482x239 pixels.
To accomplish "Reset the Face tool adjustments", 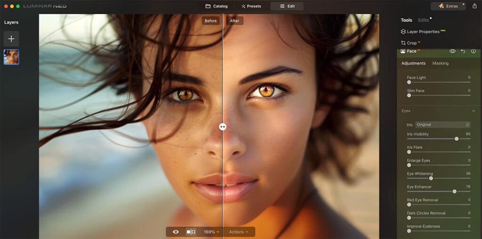I will (x=463, y=51).
